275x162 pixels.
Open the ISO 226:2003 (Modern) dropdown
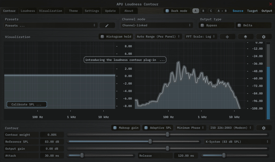coord(231,128)
